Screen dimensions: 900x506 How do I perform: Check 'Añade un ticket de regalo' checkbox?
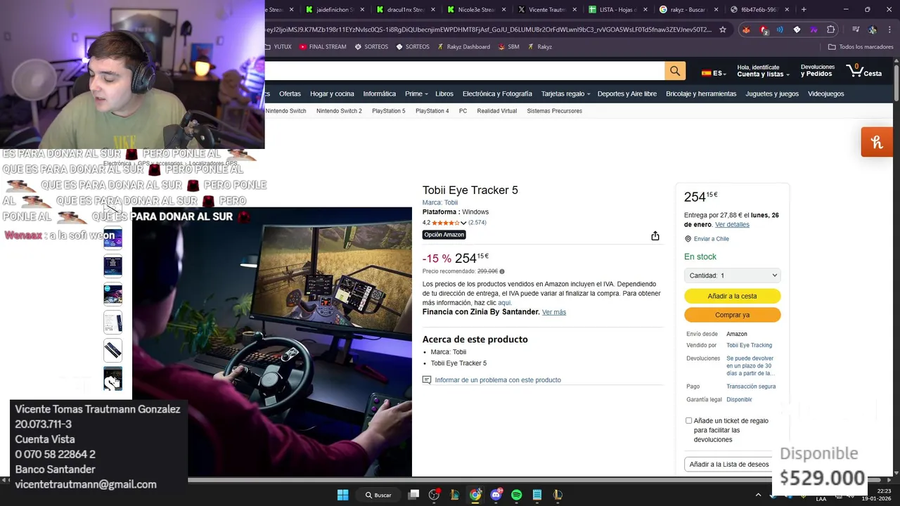[688, 420]
